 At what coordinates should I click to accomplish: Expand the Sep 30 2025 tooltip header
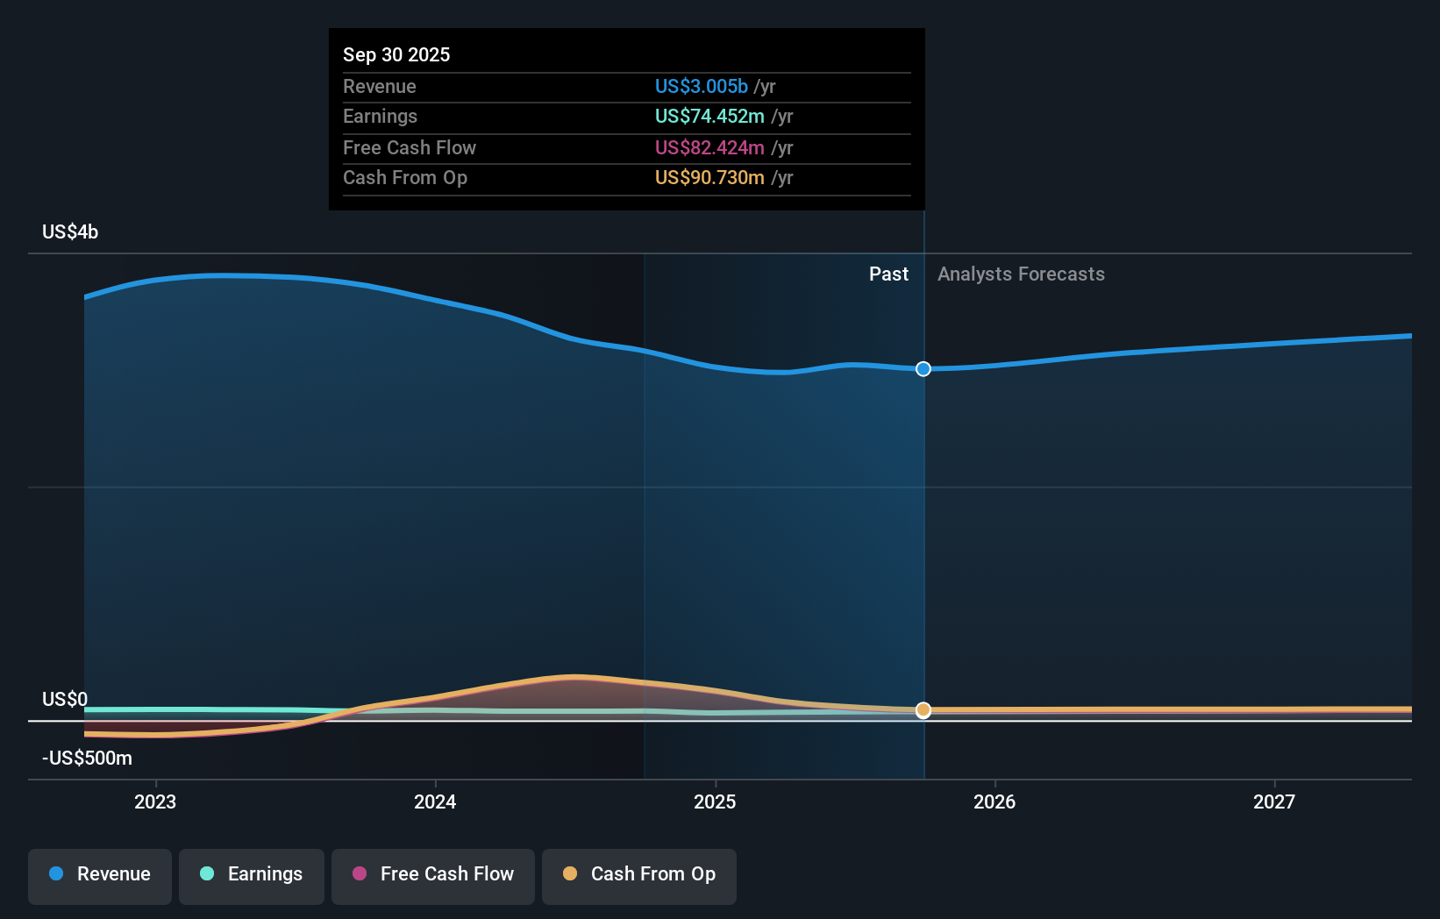pyautogui.click(x=396, y=54)
